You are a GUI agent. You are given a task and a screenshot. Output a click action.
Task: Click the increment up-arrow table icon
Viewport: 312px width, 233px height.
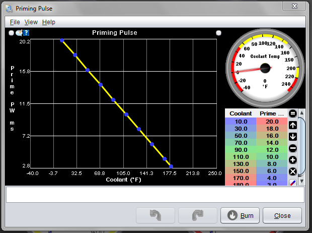293,125
